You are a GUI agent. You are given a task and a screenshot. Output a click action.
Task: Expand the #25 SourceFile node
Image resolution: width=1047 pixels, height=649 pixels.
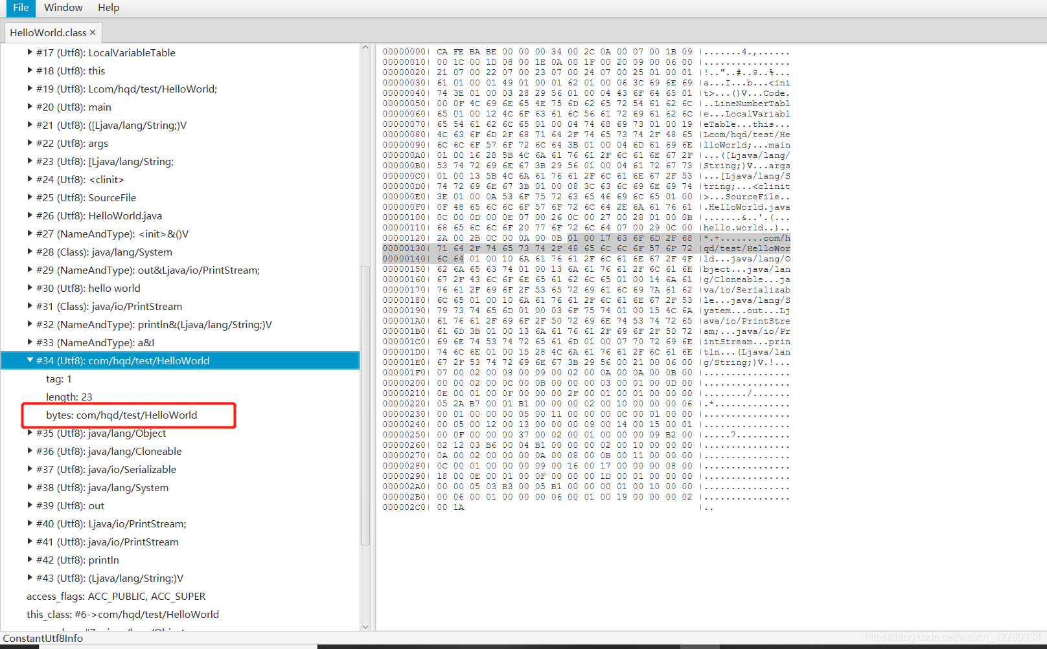pyautogui.click(x=30, y=197)
